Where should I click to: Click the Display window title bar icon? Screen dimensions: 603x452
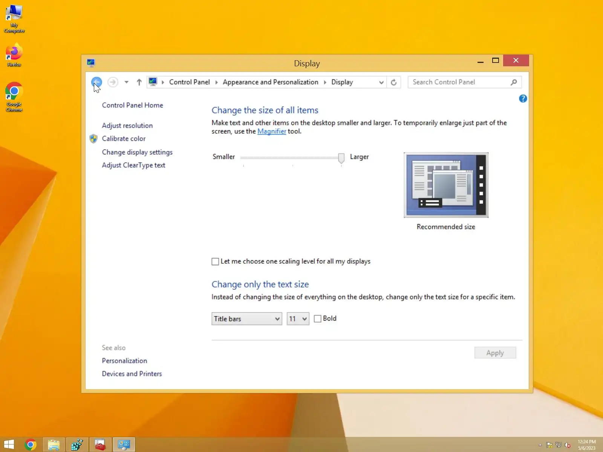point(91,63)
